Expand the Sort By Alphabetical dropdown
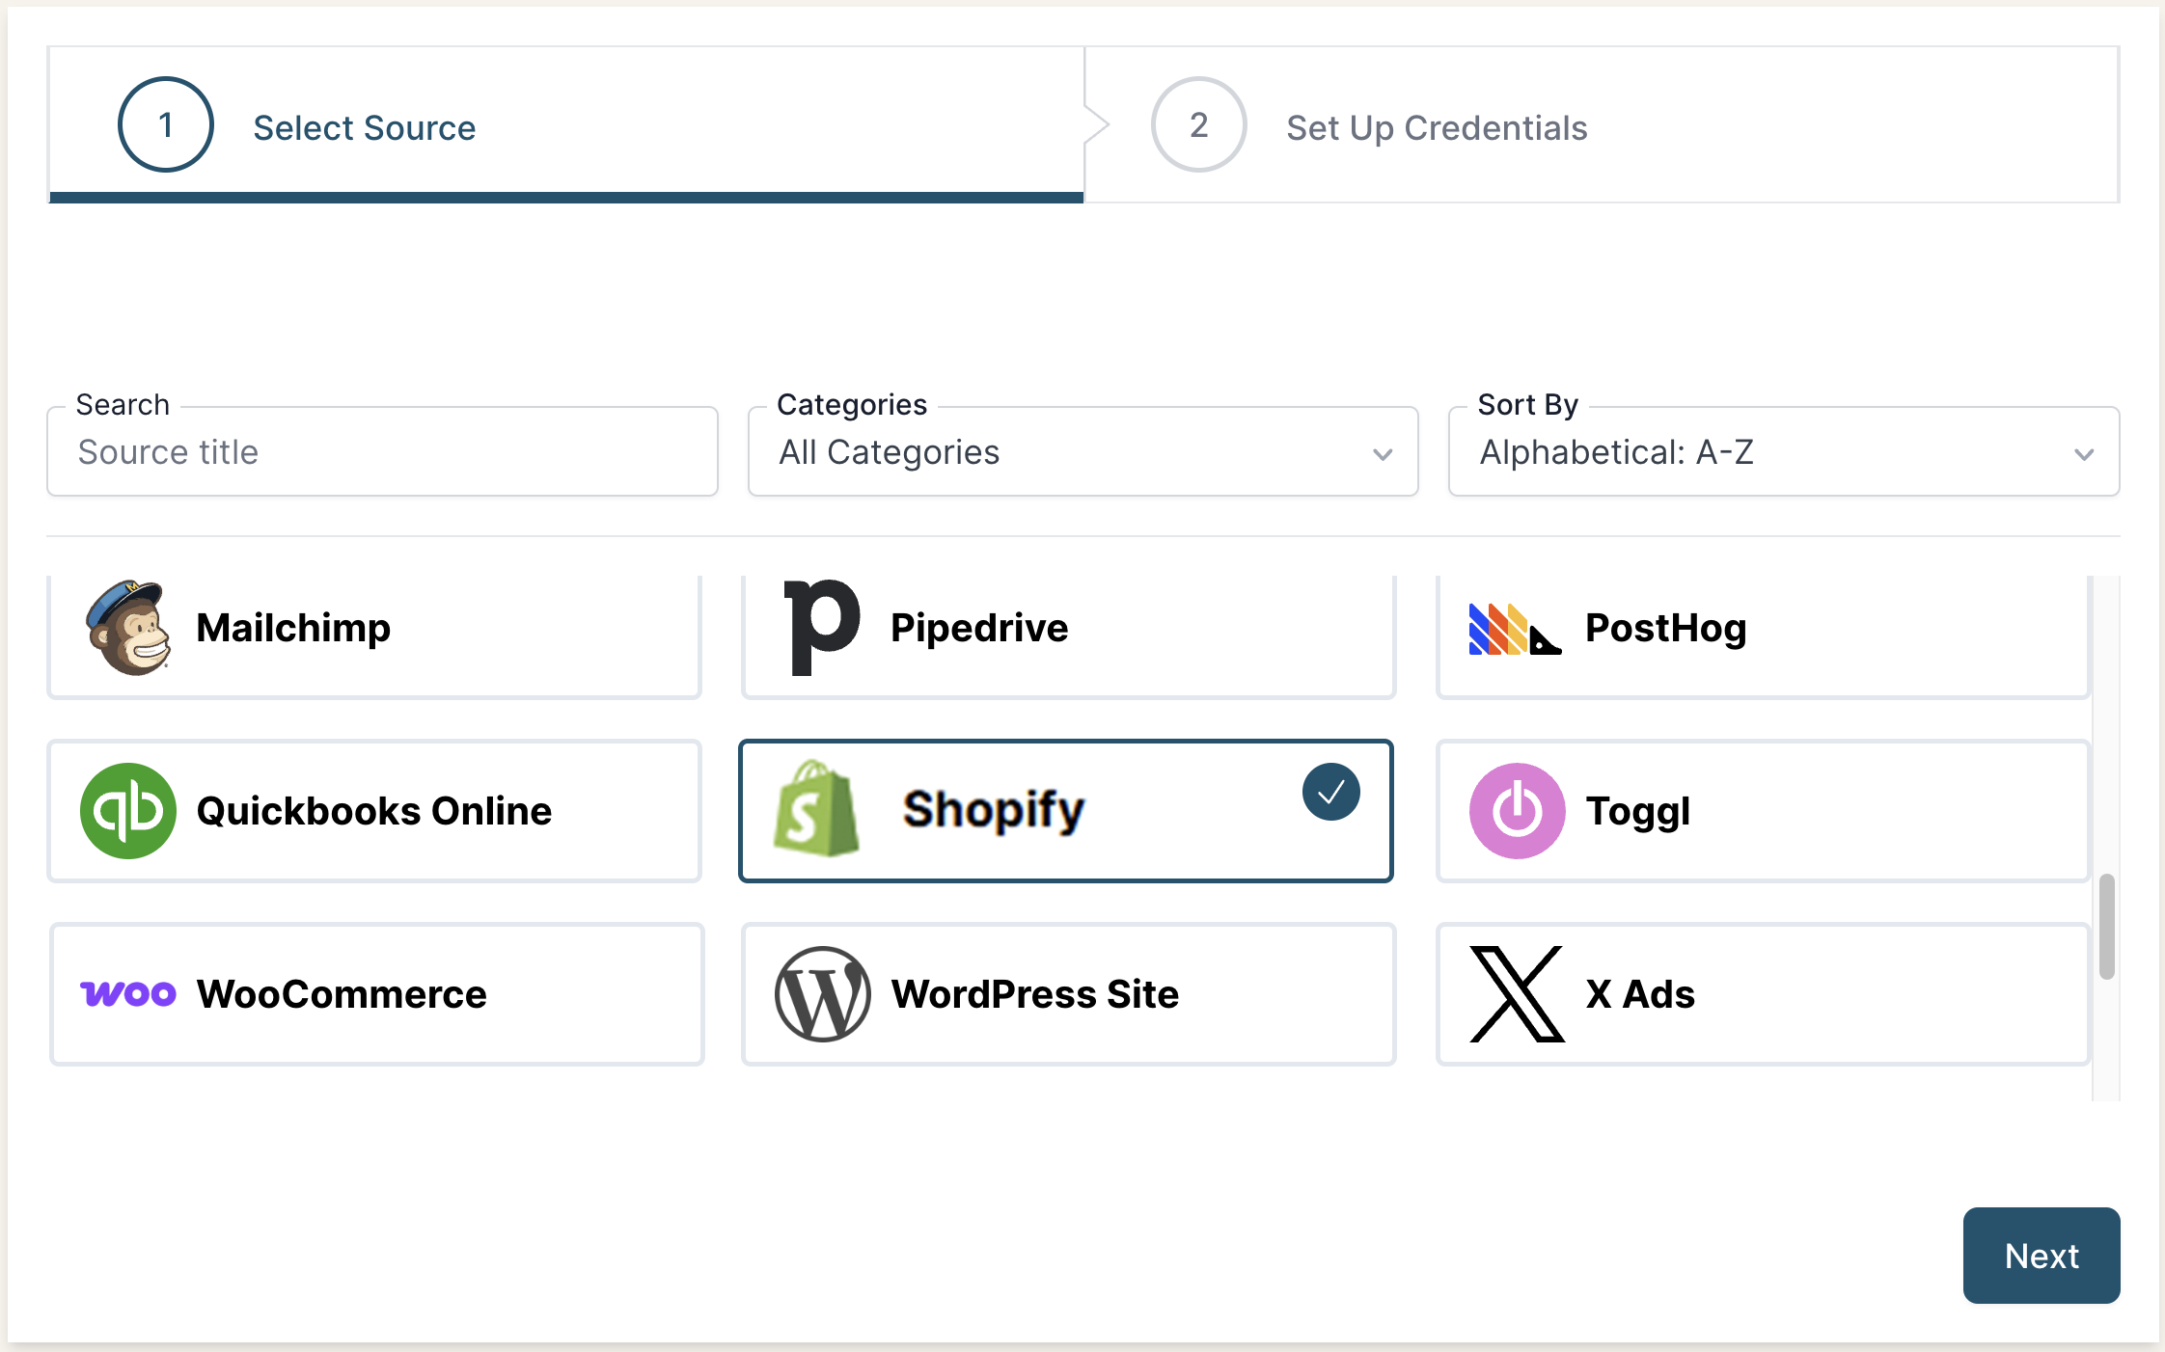This screenshot has height=1352, width=2165. (1783, 452)
